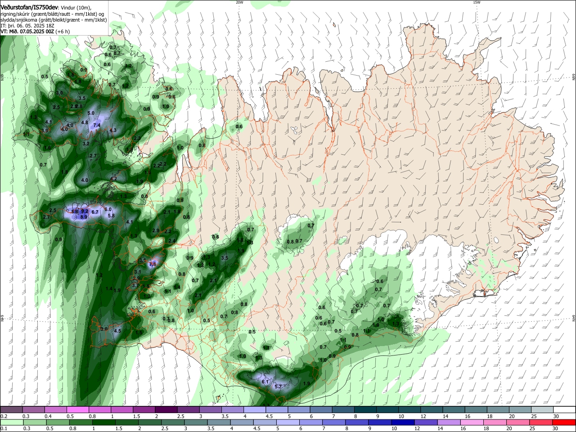The width and height of the screenshot is (576, 432).
Task: Click the light pink 16 swatch in bottom legend row
Action: pyautogui.click(x=472, y=422)
